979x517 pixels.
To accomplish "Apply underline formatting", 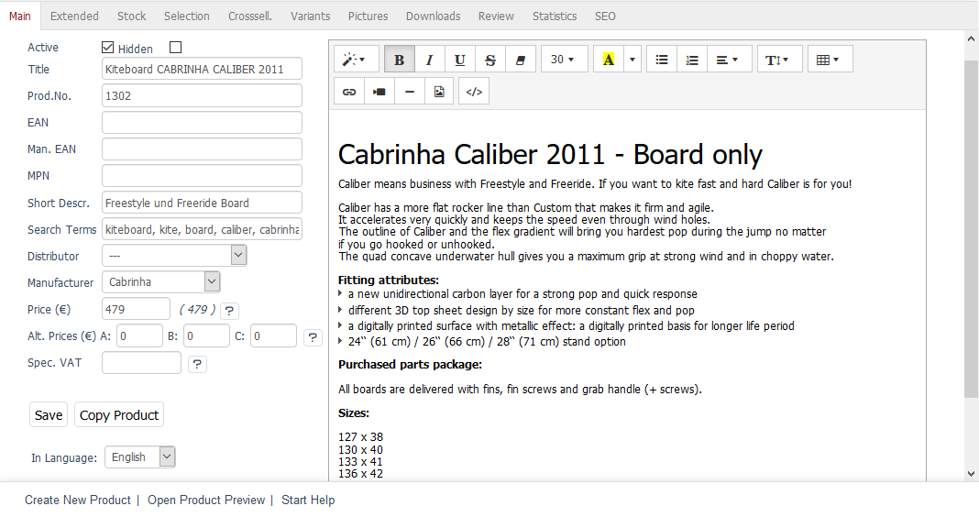I will point(459,60).
